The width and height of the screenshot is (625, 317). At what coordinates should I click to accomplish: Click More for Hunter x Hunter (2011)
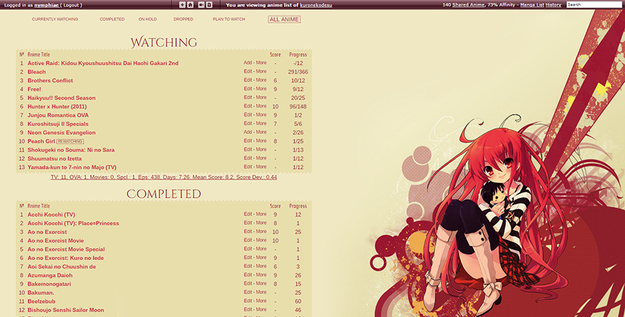[261, 106]
